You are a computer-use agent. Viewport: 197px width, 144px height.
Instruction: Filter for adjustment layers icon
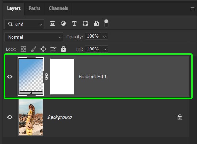click(63, 23)
